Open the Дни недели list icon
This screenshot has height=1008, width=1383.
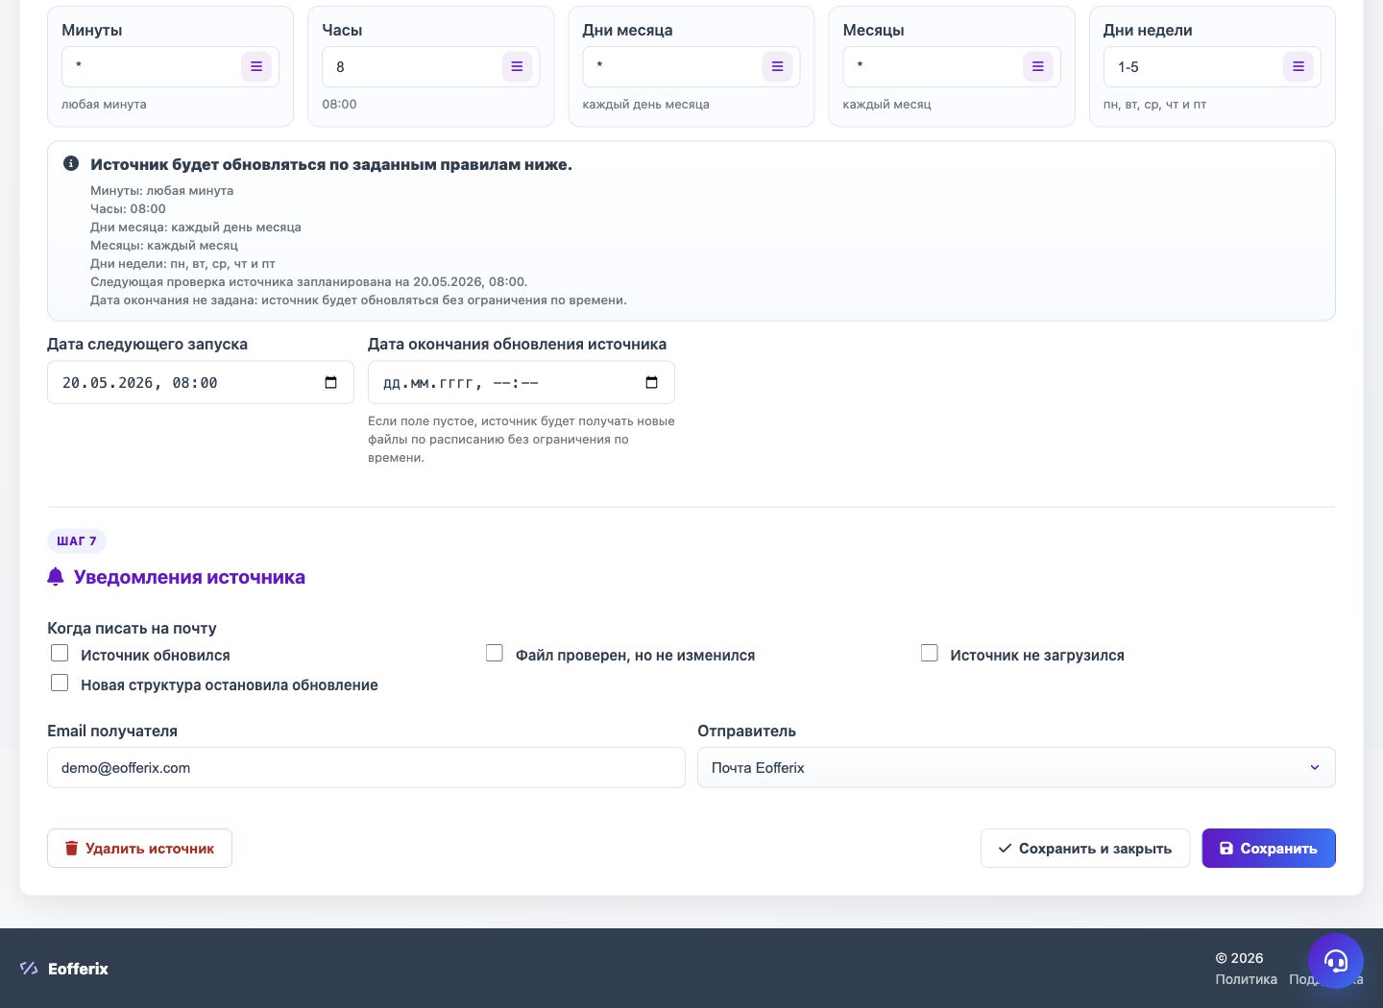pyautogui.click(x=1298, y=66)
